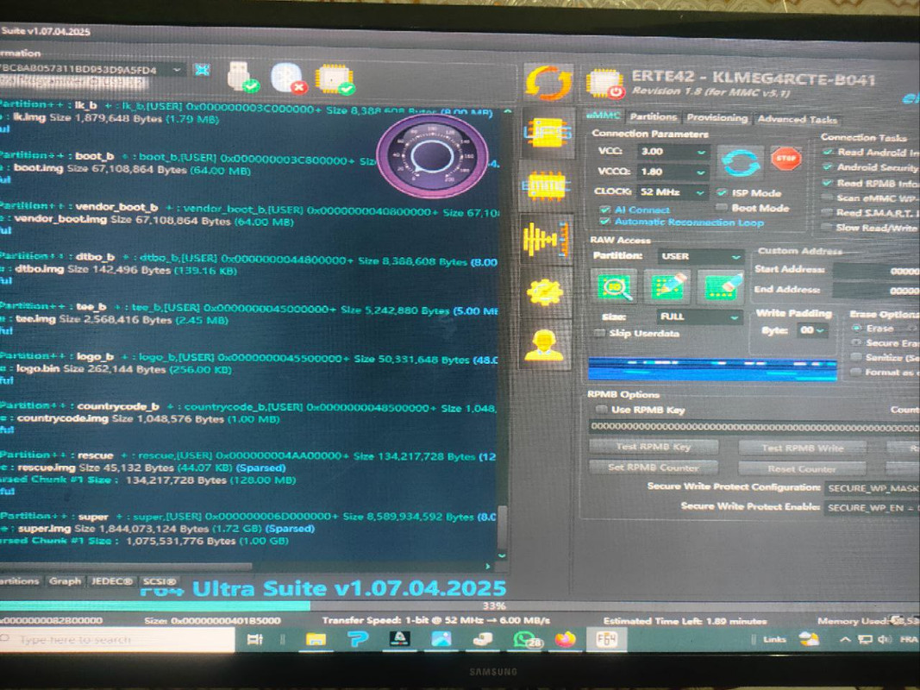The width and height of the screenshot is (920, 690).
Task: Click the Start Address field
Action: [x=876, y=271]
